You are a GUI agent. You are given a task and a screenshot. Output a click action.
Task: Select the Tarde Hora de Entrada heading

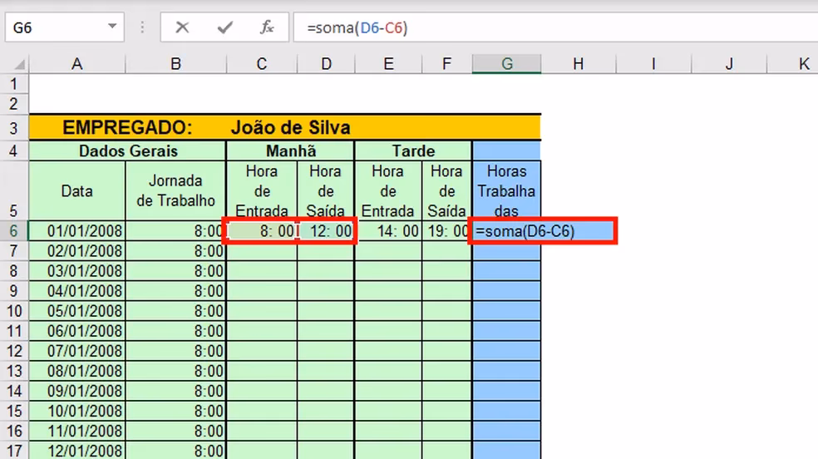(388, 190)
